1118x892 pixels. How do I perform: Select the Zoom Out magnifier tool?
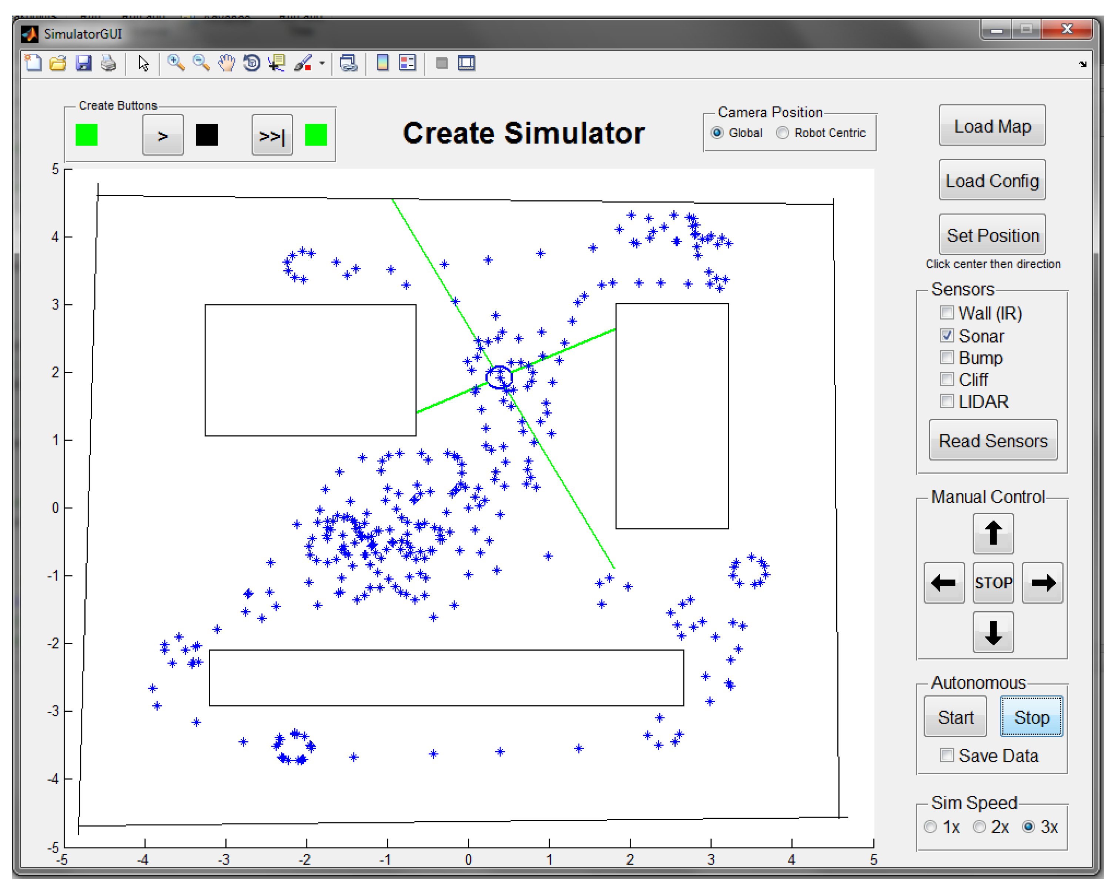201,63
